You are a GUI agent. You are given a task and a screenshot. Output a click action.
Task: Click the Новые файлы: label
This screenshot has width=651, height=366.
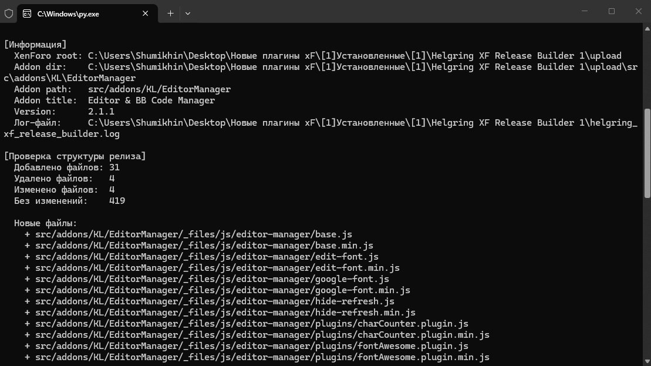coord(45,223)
